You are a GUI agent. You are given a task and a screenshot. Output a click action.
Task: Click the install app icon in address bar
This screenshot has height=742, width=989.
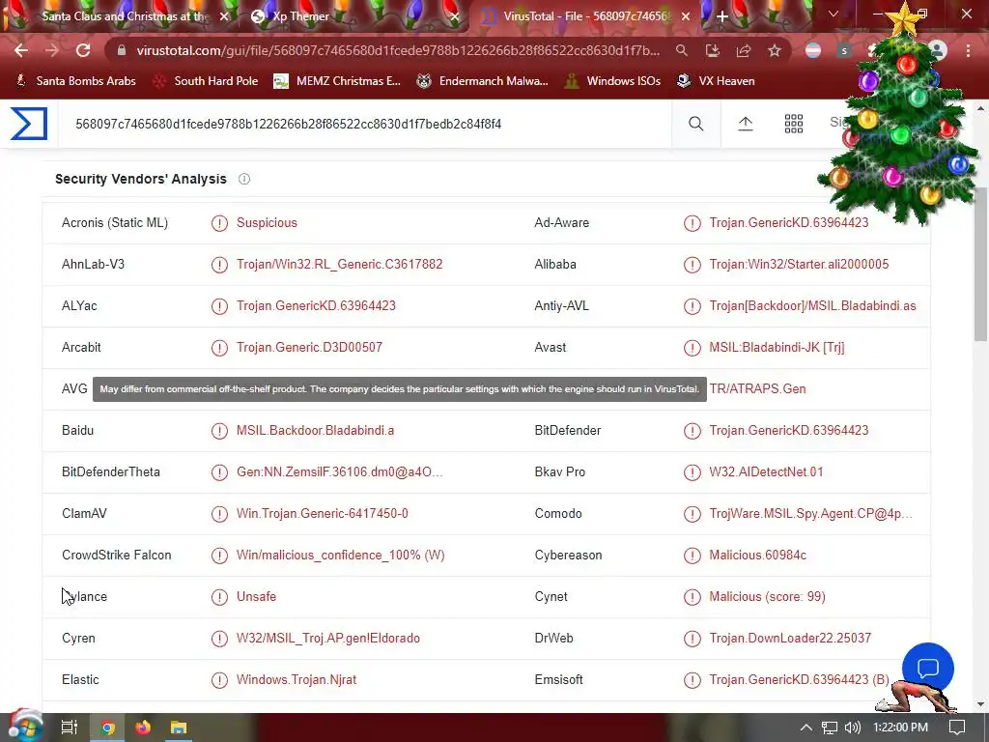point(712,50)
